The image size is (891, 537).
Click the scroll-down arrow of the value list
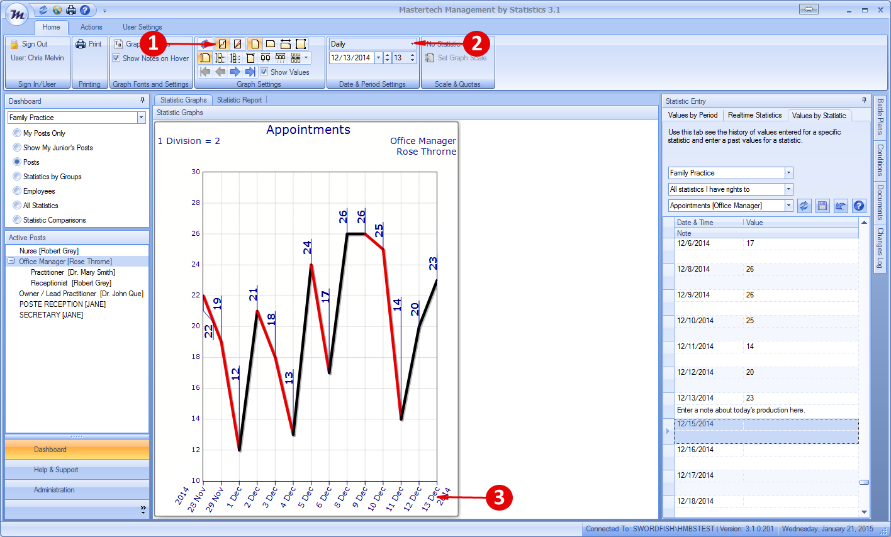(x=864, y=512)
